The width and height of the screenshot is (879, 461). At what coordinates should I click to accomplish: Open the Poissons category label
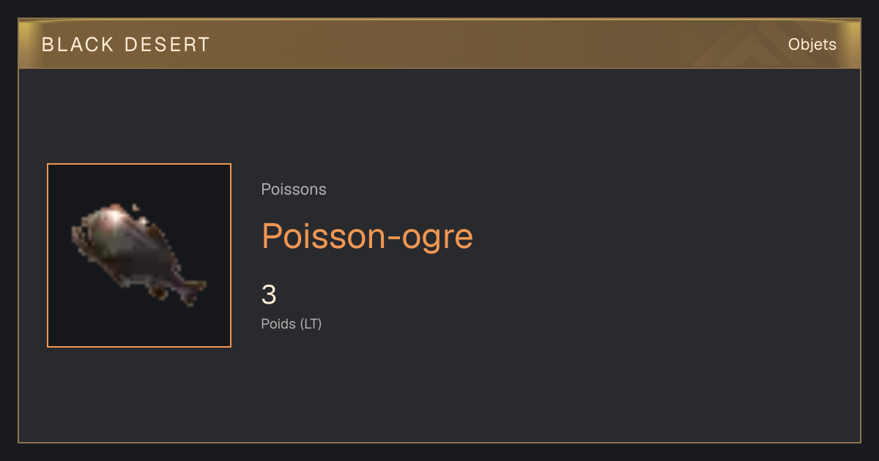coord(294,190)
